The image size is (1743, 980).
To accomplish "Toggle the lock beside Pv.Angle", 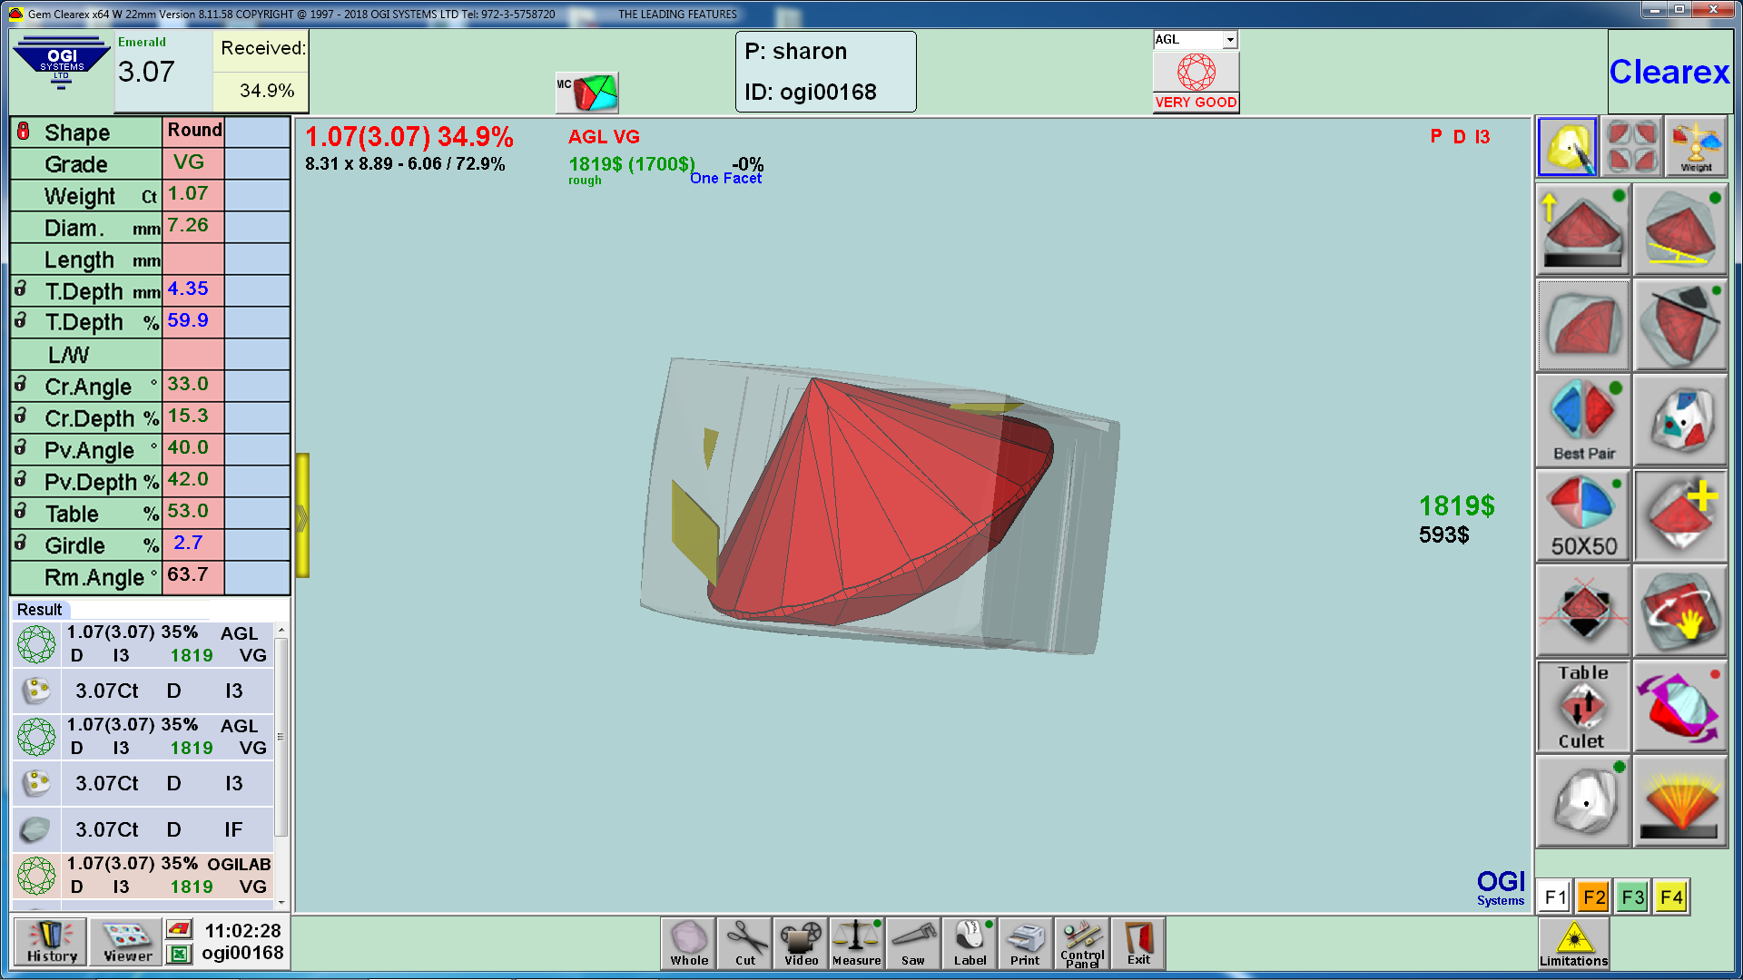I will point(21,448).
